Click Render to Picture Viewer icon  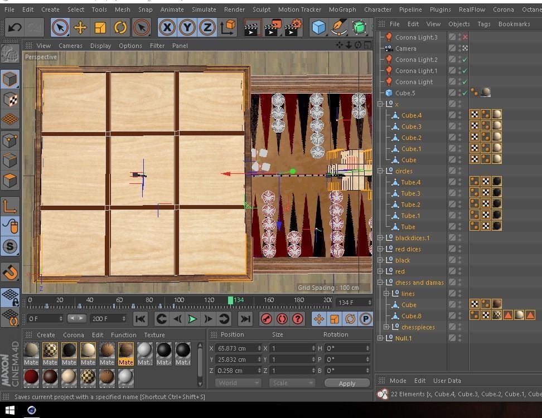[x=273, y=28]
